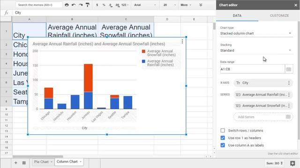
Task: Open the Arial font dropdown
Action: [145, 5]
